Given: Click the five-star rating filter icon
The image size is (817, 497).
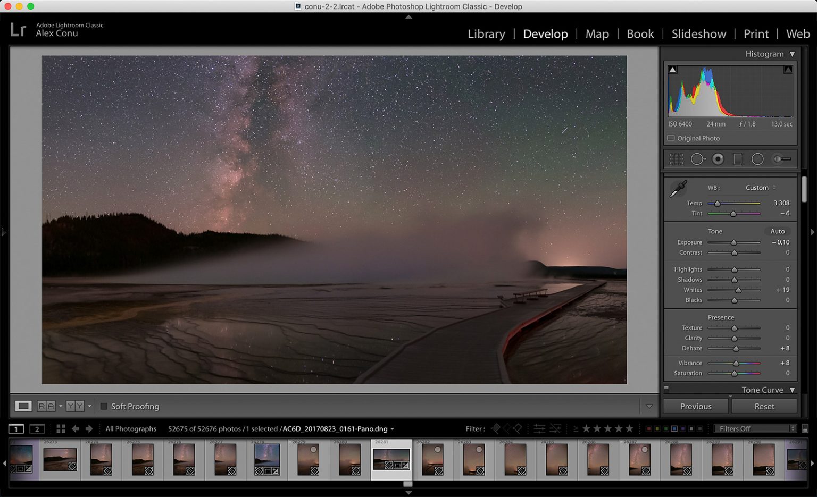Looking at the screenshot, I should [x=629, y=428].
